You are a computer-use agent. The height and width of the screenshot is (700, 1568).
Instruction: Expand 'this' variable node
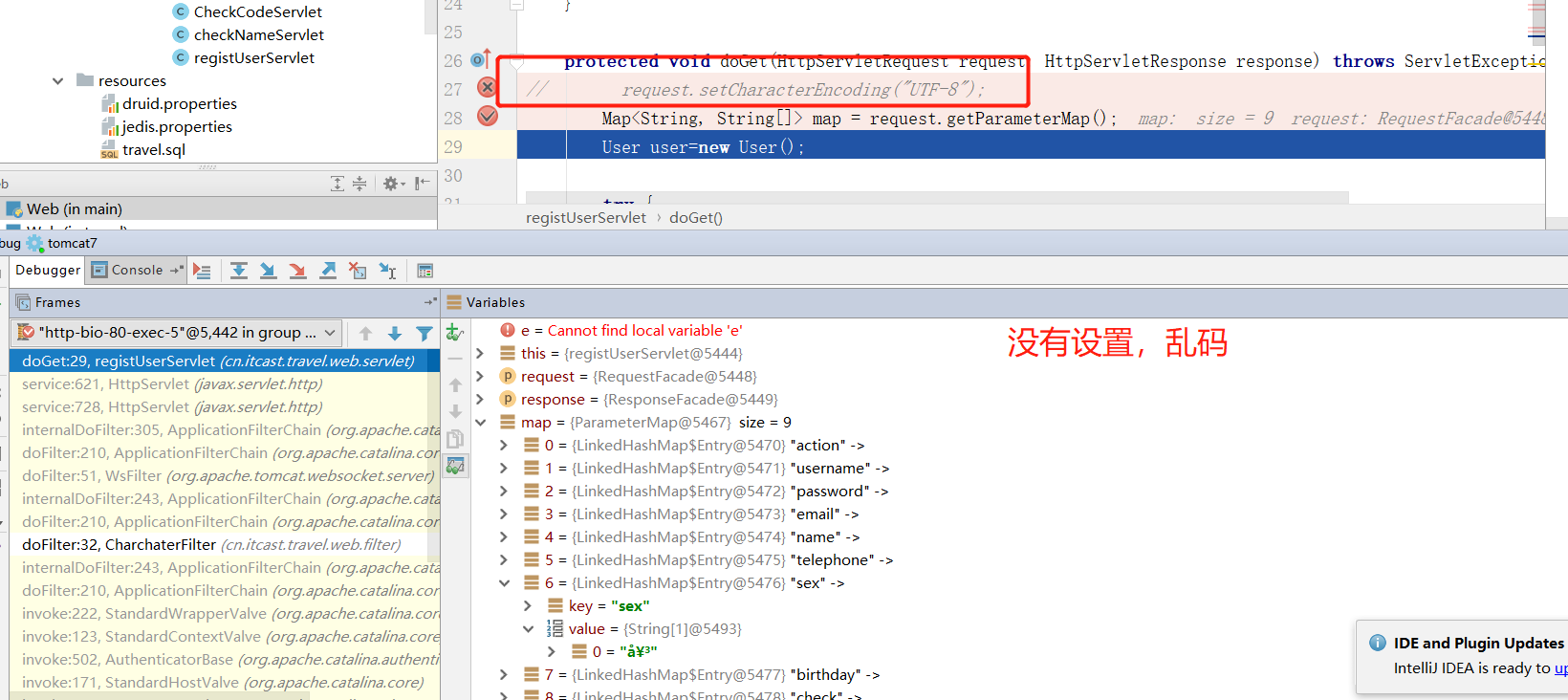[480, 353]
